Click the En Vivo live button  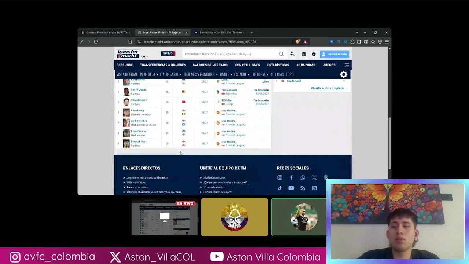(168, 54)
